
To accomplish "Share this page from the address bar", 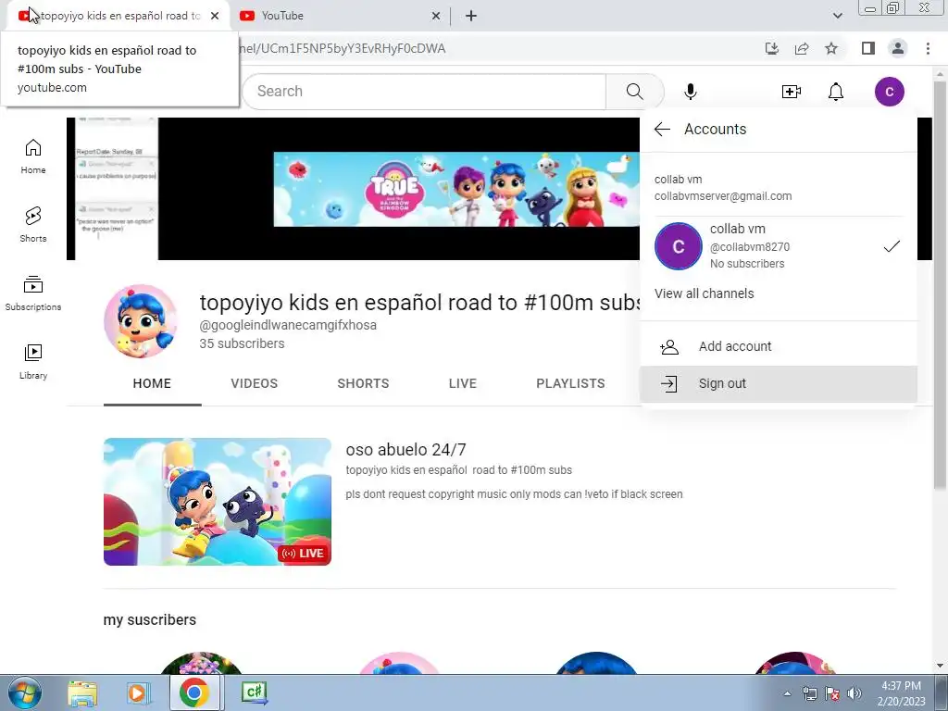I will 802,48.
